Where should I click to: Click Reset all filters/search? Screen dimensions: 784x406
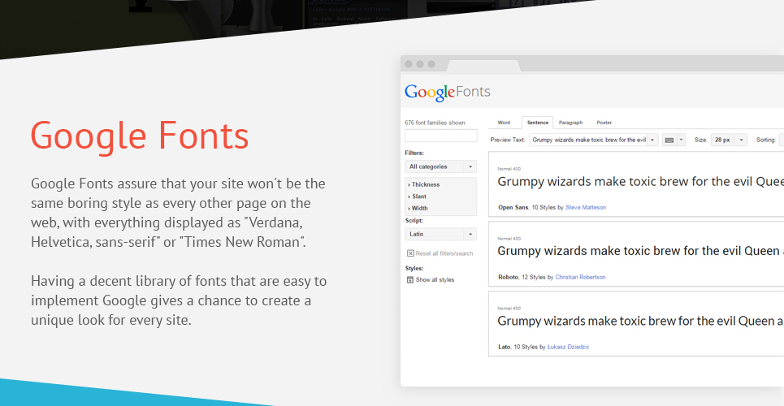[x=444, y=253]
